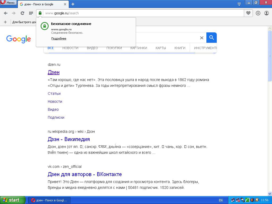The image size is (272, 204).
Task: Open the Windows start button
Action: pyautogui.click(x=13, y=200)
